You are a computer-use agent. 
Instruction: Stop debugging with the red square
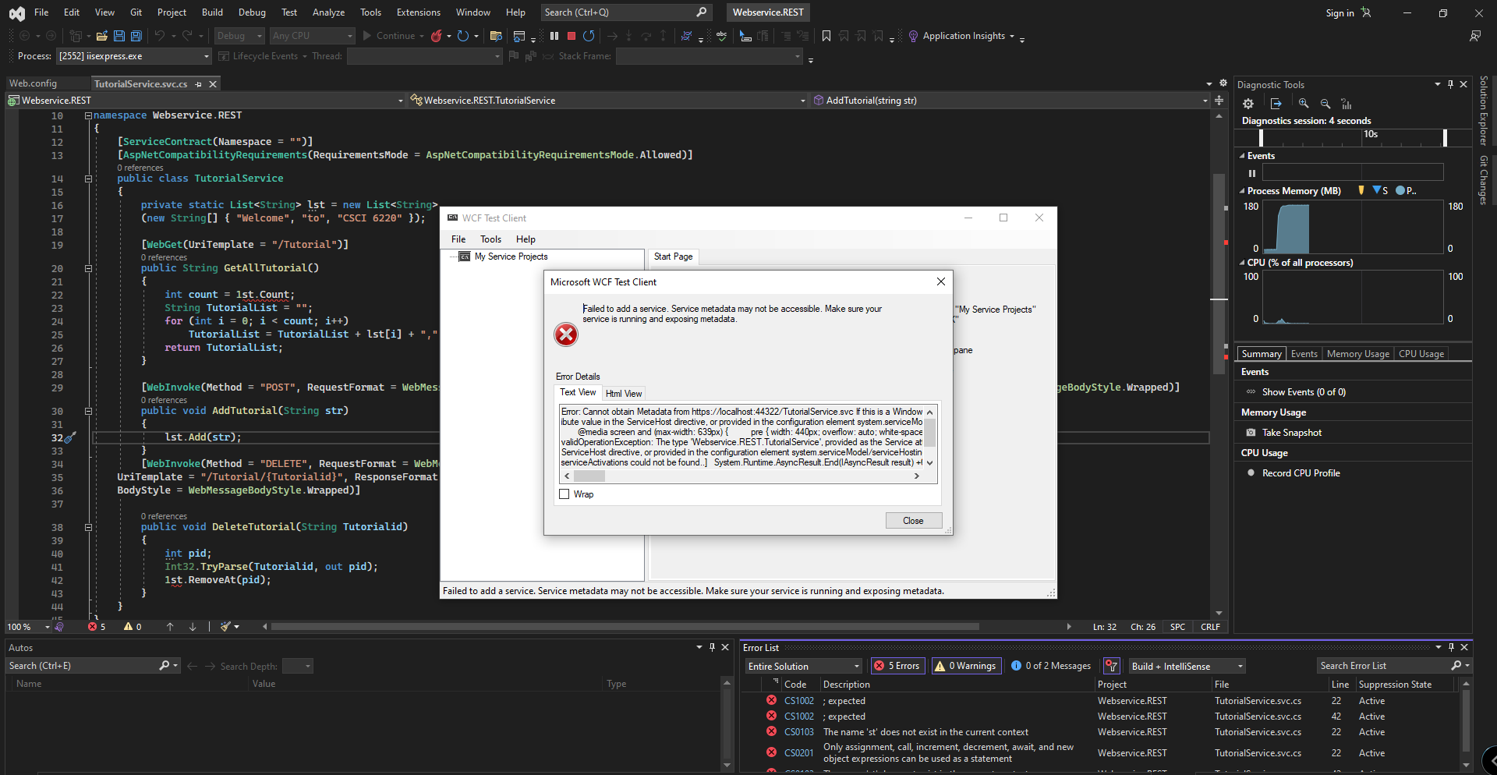(572, 36)
